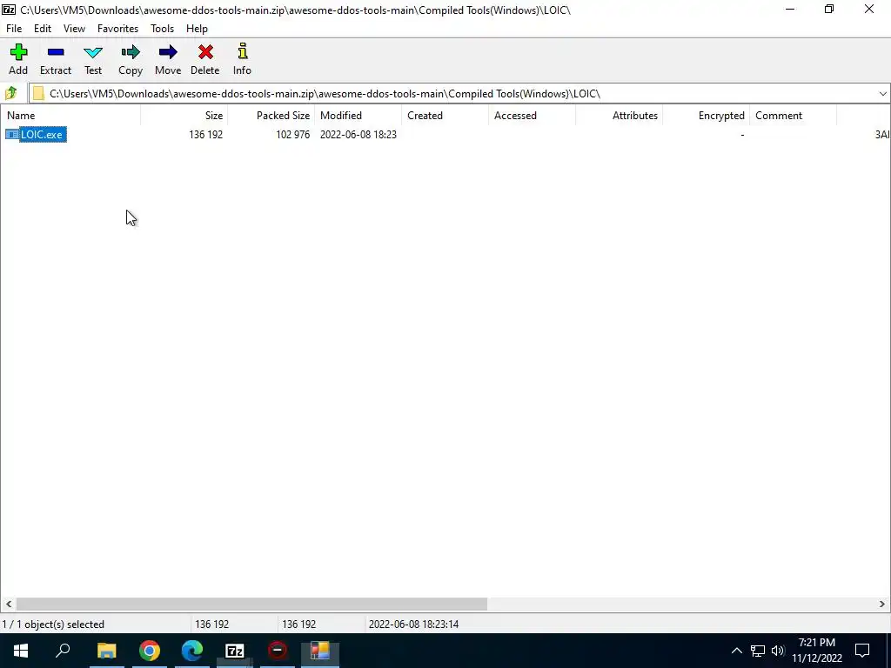Sort by Attributes column header
Viewport: 891px width, 668px height.
[619, 116]
